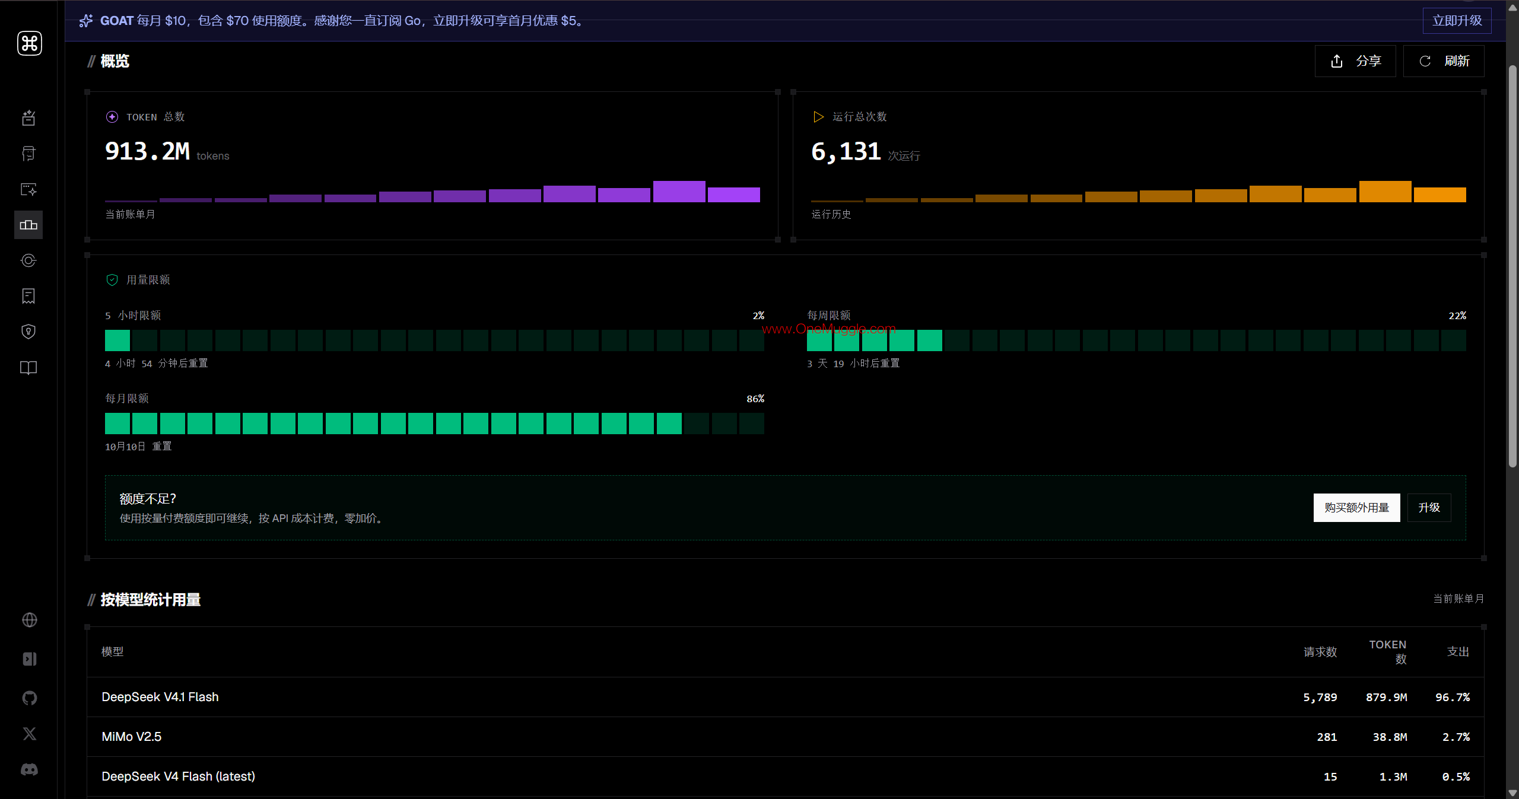Viewport: 1519px width, 799px height.
Task: Click the 10月10日 重置 text
Action: [x=138, y=447]
